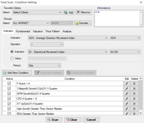Switch to the Valuation tab
Image resolution: width=144 pixels, height=123 pixels.
point(38,31)
